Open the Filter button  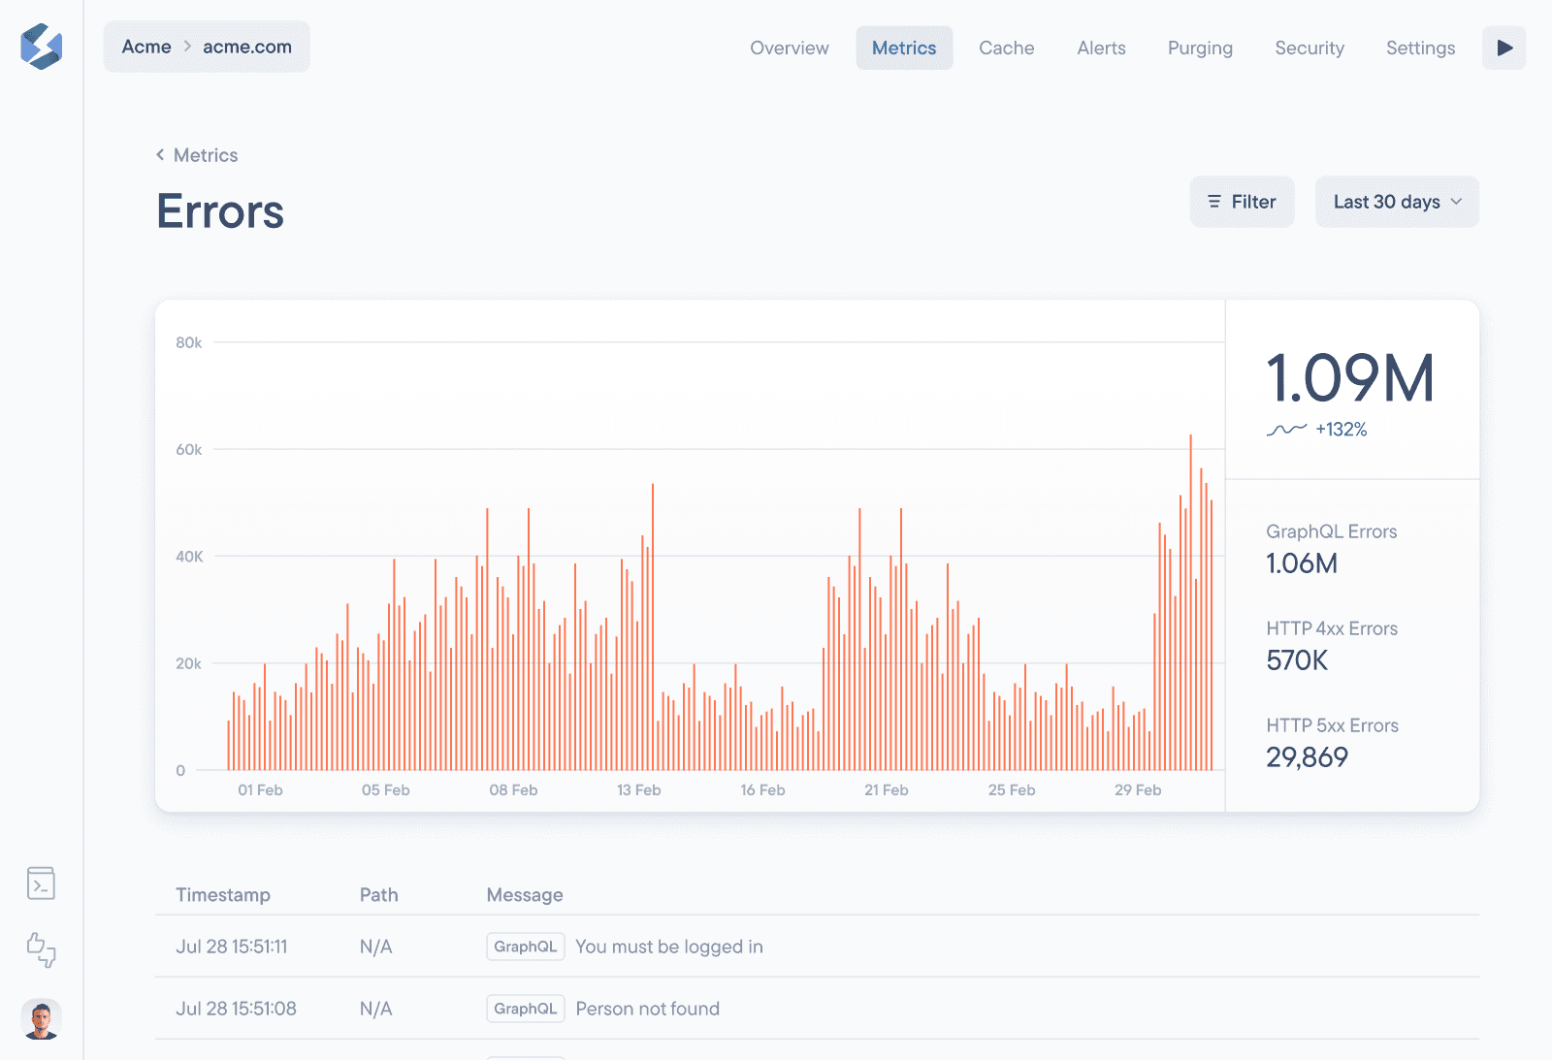(x=1242, y=202)
